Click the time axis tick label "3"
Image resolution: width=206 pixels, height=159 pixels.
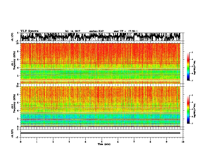tap(69, 142)
